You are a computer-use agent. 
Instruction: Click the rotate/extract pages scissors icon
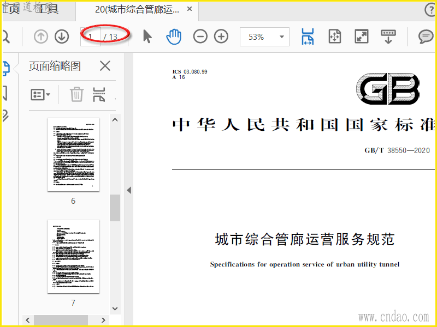tap(99, 94)
